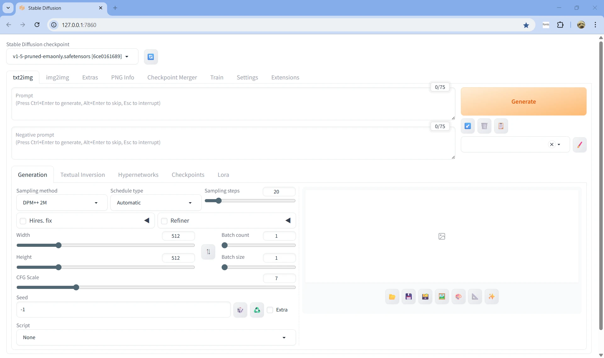Click the CFG Scale slider handle
The height and width of the screenshot is (358, 604).
[x=76, y=287]
